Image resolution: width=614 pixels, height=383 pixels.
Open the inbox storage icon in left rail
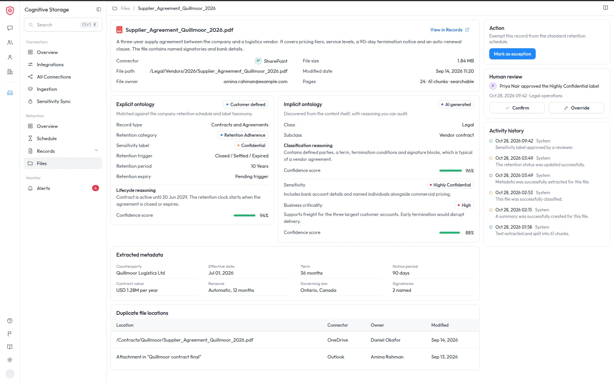(10, 93)
